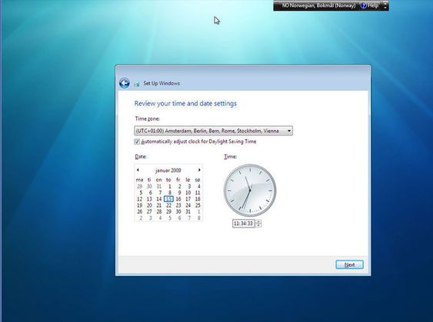Click the blue back arrow button
The width and height of the screenshot is (433, 322).
point(125,83)
